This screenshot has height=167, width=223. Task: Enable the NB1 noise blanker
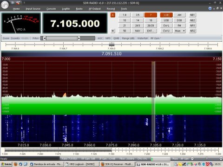pos(192,15)
